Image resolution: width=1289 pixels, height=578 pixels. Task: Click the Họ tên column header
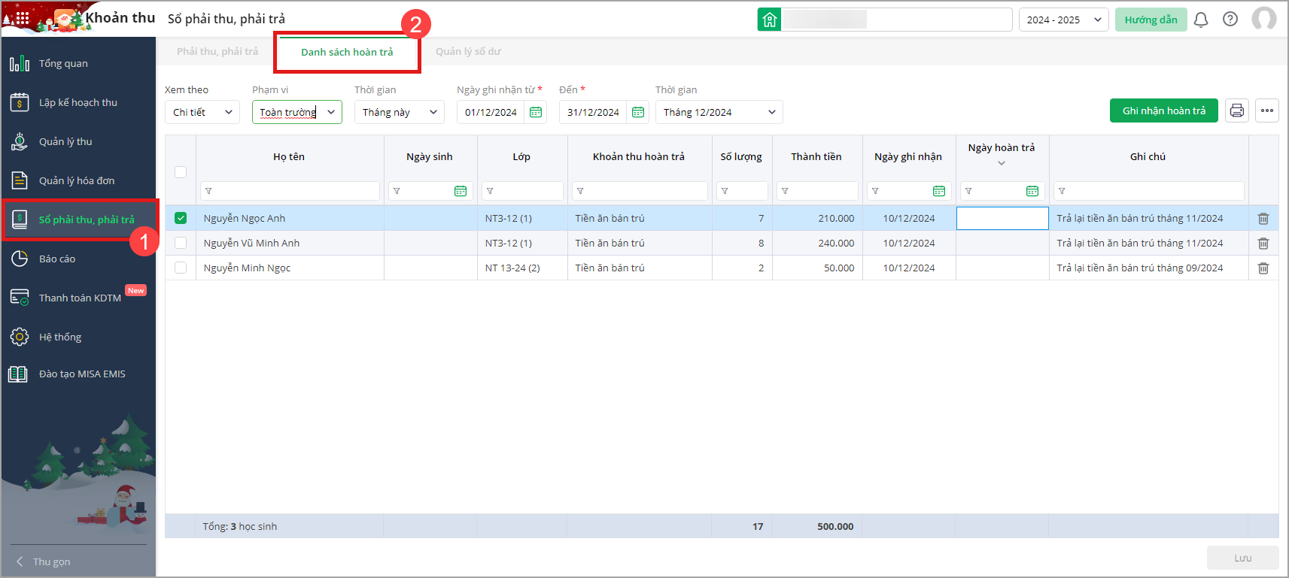[289, 156]
